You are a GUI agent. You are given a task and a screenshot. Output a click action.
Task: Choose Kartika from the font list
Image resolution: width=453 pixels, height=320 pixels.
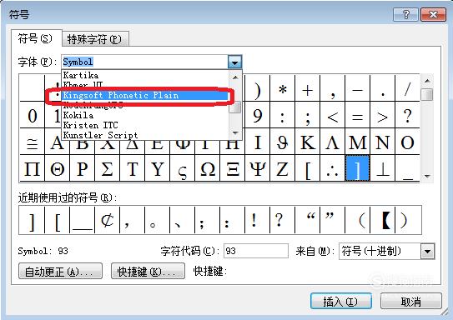coord(145,75)
